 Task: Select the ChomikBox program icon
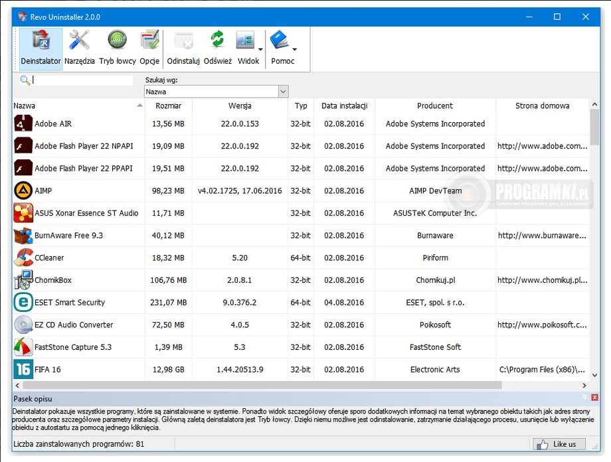click(x=23, y=280)
